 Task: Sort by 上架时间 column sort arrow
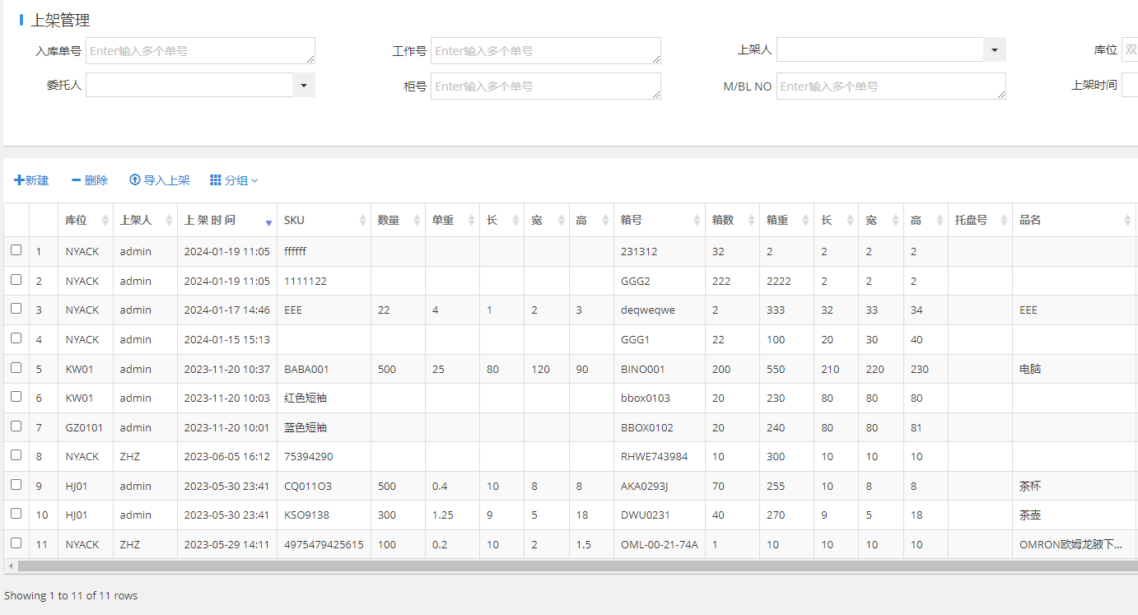[268, 221]
